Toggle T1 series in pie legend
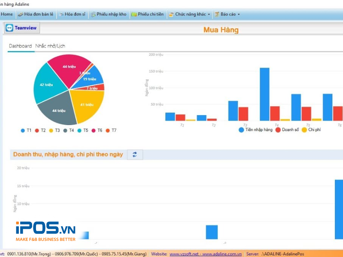This screenshot has height=257, width=343. tap(23, 130)
